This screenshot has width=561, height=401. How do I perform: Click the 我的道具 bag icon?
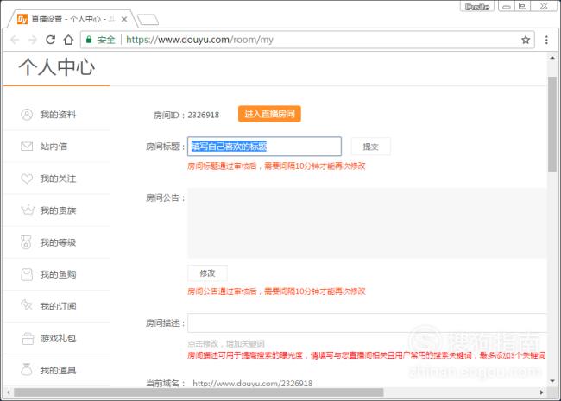(27, 369)
